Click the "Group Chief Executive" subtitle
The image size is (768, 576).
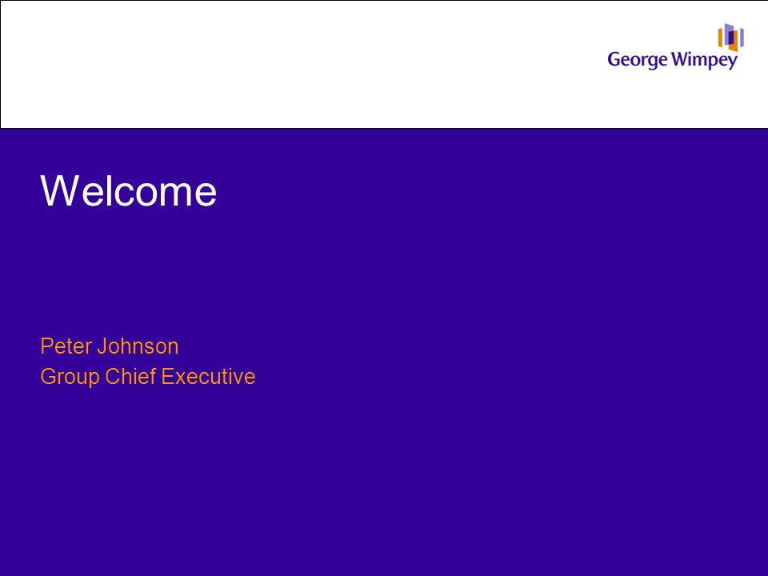click(148, 377)
